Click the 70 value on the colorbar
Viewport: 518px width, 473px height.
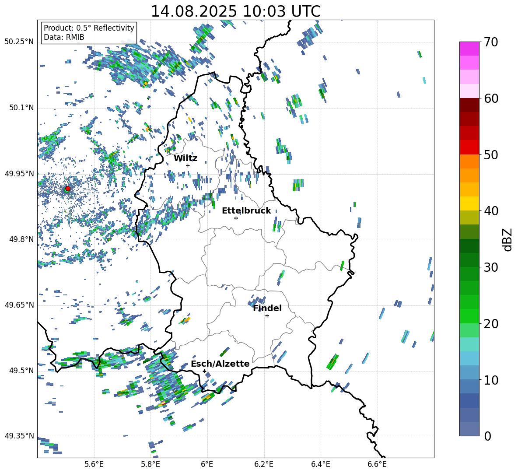[491, 42]
